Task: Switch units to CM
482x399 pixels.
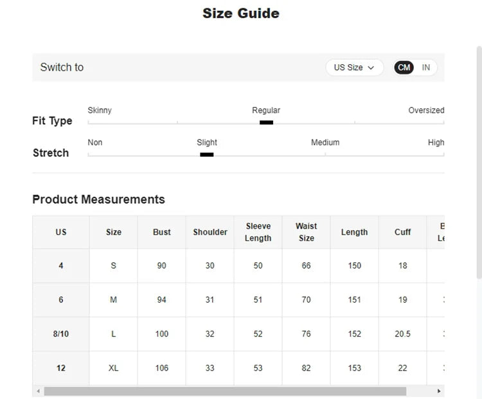Action: point(404,67)
